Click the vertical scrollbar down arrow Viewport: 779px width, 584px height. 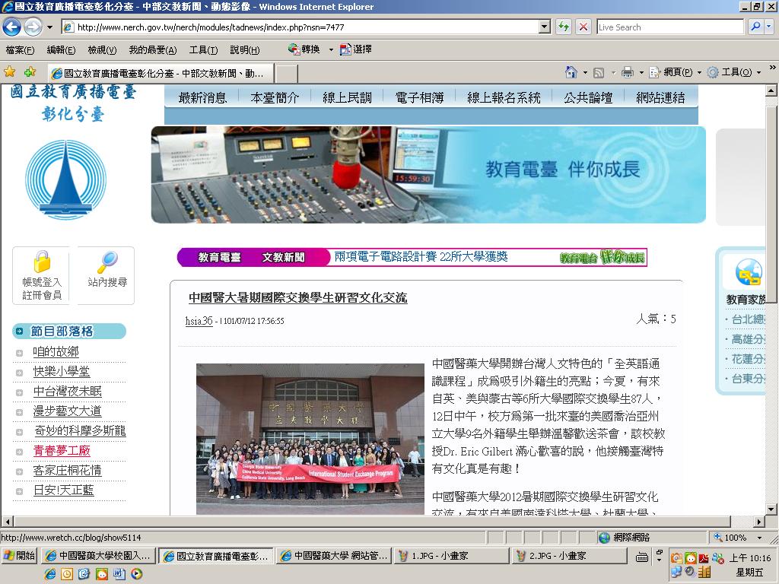click(x=771, y=509)
